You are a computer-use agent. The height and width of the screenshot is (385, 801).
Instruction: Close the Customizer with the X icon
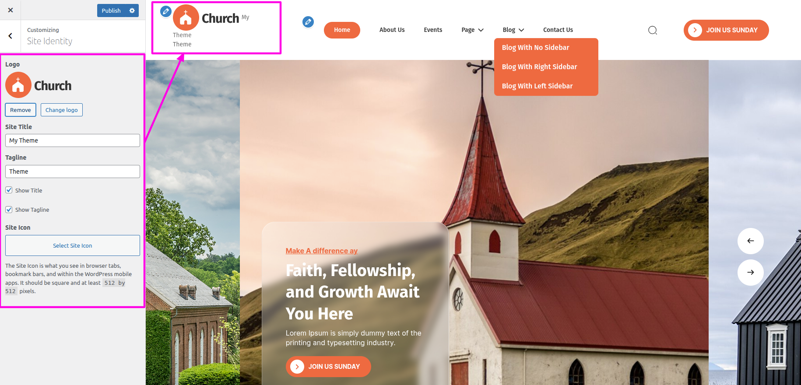coord(11,10)
